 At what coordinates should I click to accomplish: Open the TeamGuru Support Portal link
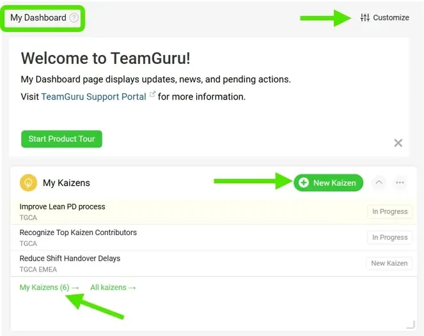[93, 96]
